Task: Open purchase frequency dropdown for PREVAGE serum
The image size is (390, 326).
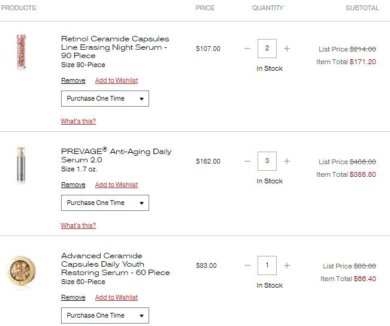Action: [105, 203]
